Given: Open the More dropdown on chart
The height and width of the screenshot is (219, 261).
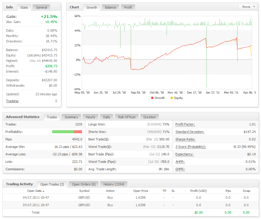Looking at the screenshot, I should pyautogui.click(x=247, y=7).
